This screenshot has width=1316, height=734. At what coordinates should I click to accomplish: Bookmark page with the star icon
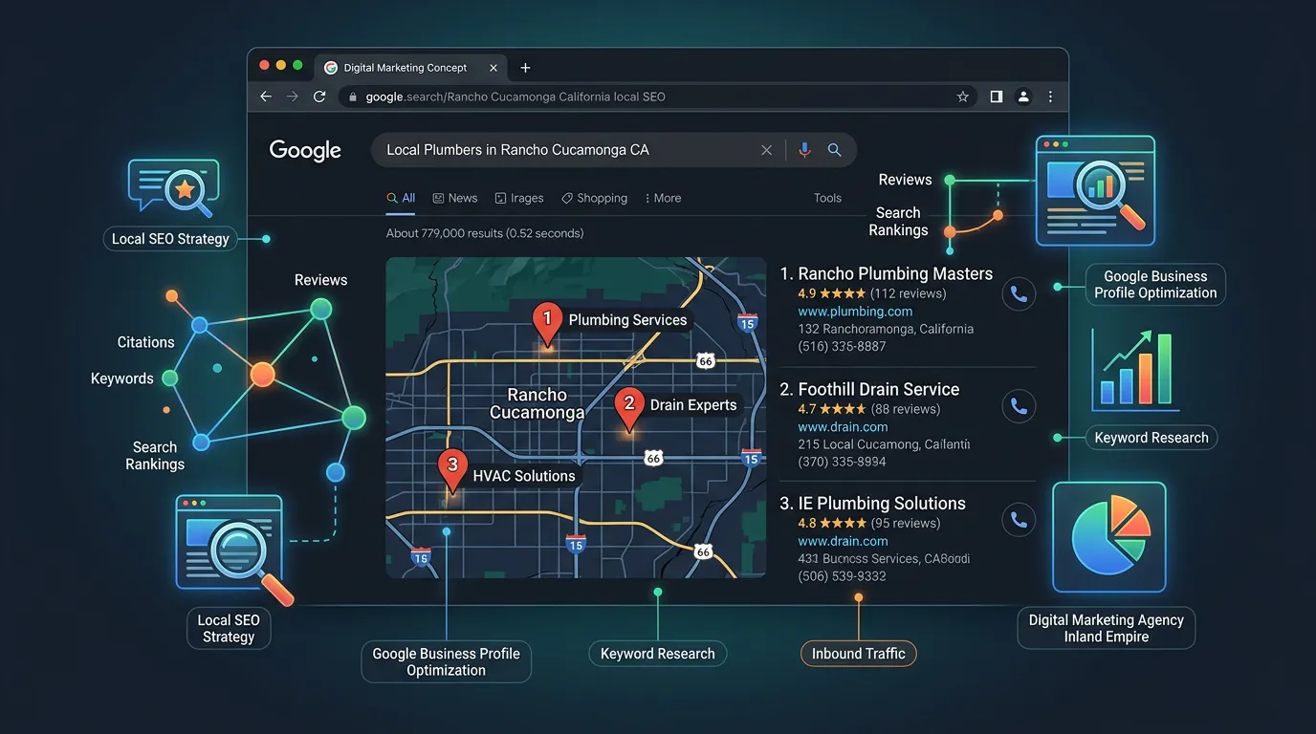[x=963, y=97]
